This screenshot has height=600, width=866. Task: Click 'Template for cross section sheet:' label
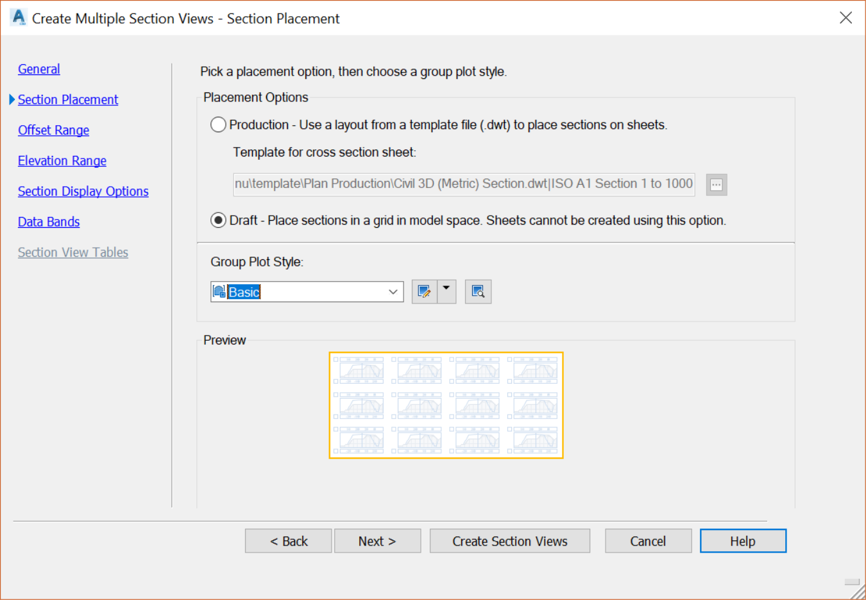[x=325, y=152]
